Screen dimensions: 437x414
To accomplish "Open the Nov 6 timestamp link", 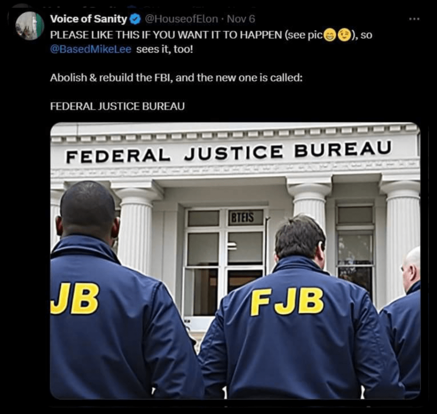I will (x=241, y=19).
